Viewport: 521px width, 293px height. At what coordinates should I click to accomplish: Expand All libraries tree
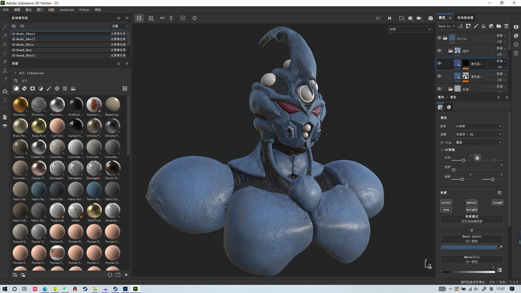coord(15,73)
